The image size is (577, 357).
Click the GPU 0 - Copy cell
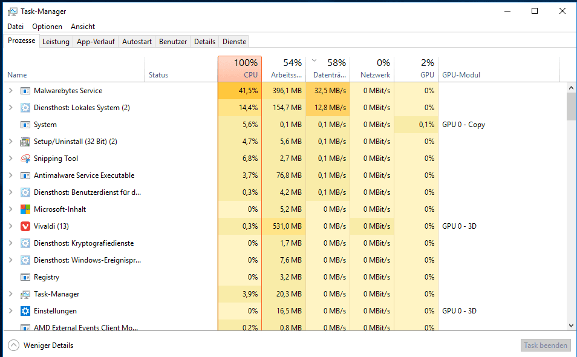click(x=463, y=125)
